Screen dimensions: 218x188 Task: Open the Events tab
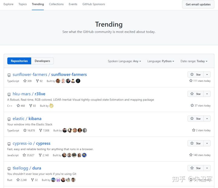pyautogui.click(x=73, y=4)
